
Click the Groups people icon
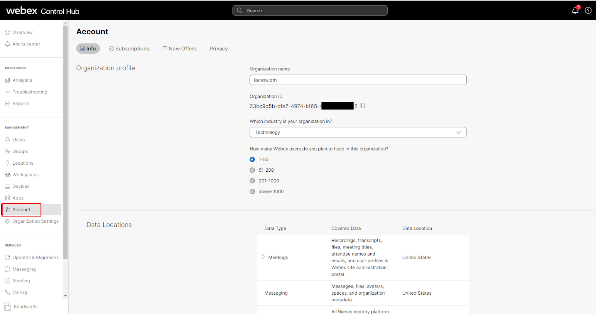[7, 151]
